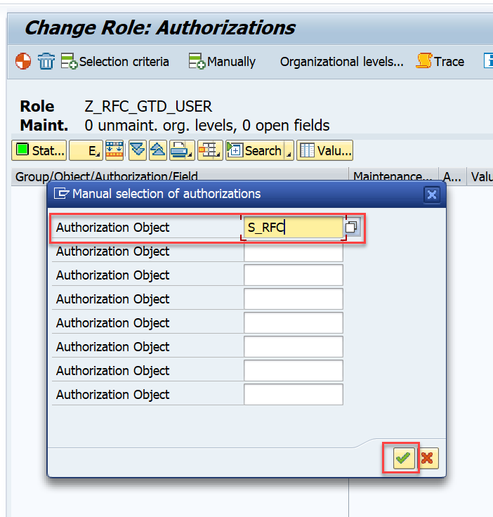The height and width of the screenshot is (517, 493).
Task: Open Selection criteria
Action: pos(115,62)
